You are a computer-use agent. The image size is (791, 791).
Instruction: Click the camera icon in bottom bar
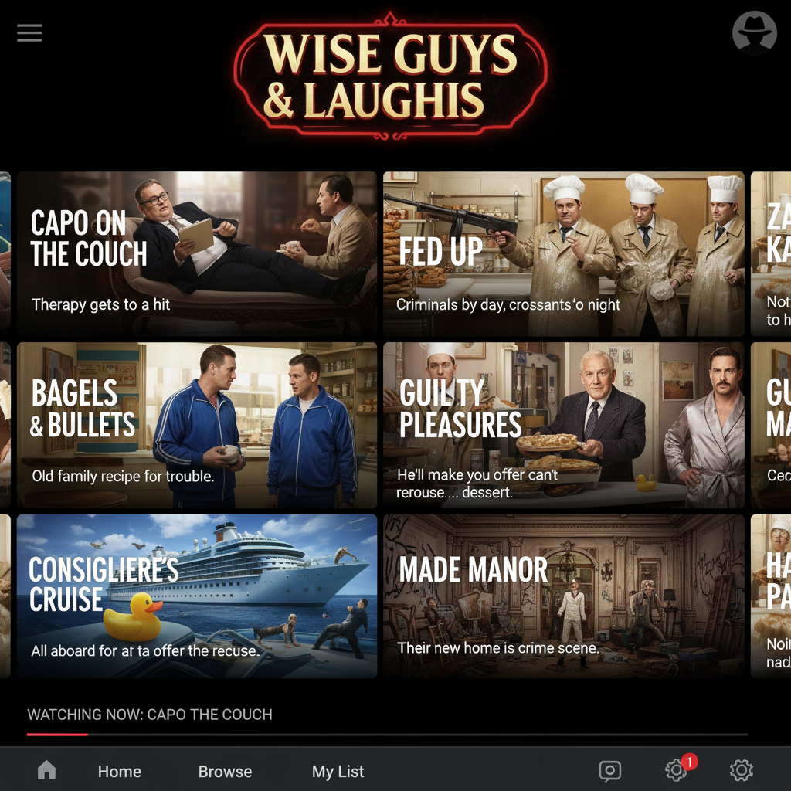point(610,770)
